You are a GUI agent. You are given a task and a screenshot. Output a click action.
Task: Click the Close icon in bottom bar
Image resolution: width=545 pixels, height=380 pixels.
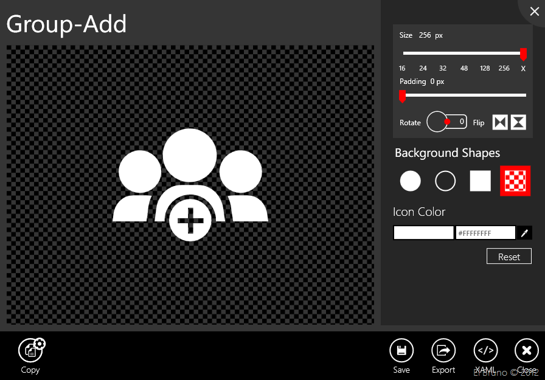[x=527, y=350]
